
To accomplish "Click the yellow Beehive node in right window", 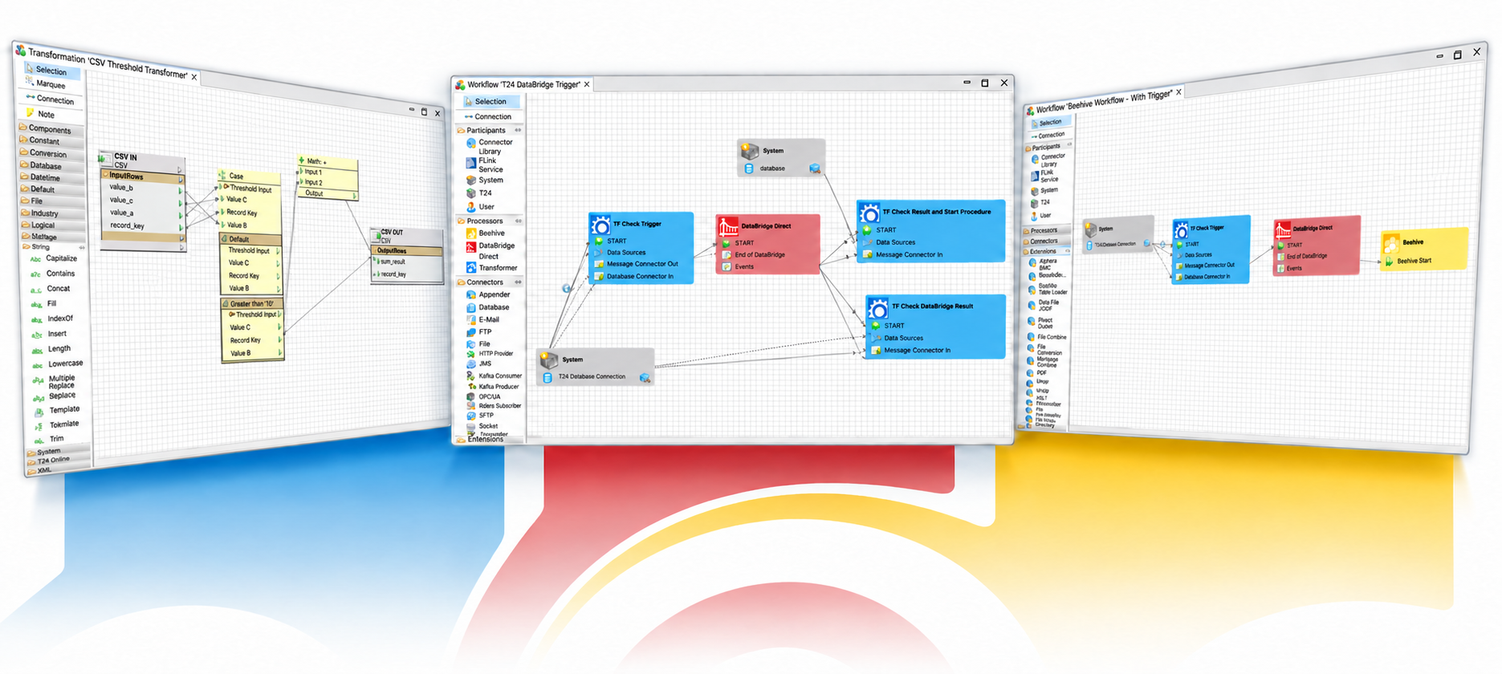I will pyautogui.click(x=1423, y=250).
